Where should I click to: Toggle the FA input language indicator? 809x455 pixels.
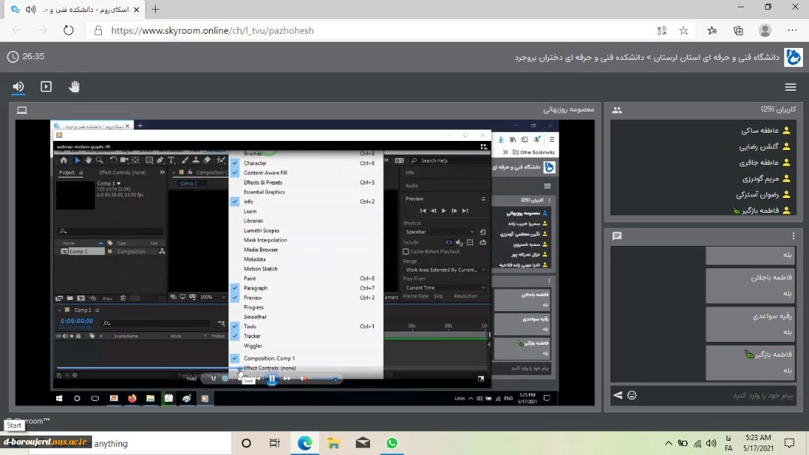point(729,444)
